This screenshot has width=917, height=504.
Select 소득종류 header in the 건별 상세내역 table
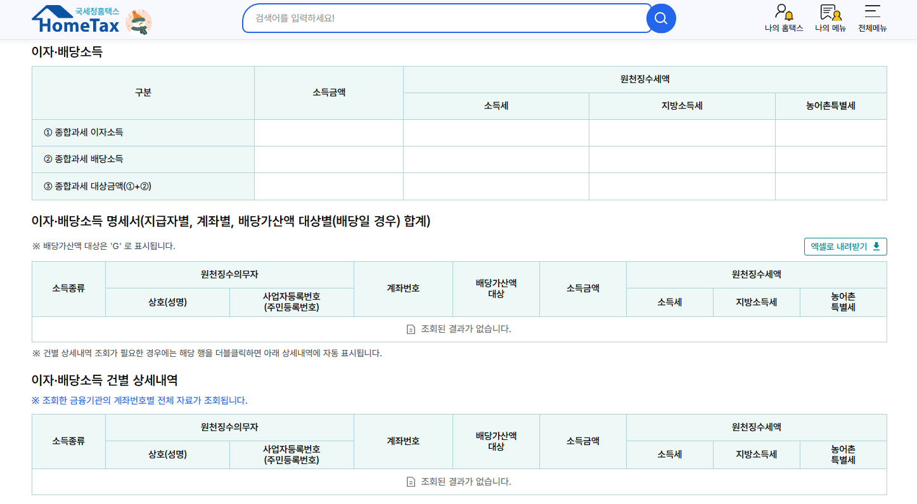[x=68, y=441]
